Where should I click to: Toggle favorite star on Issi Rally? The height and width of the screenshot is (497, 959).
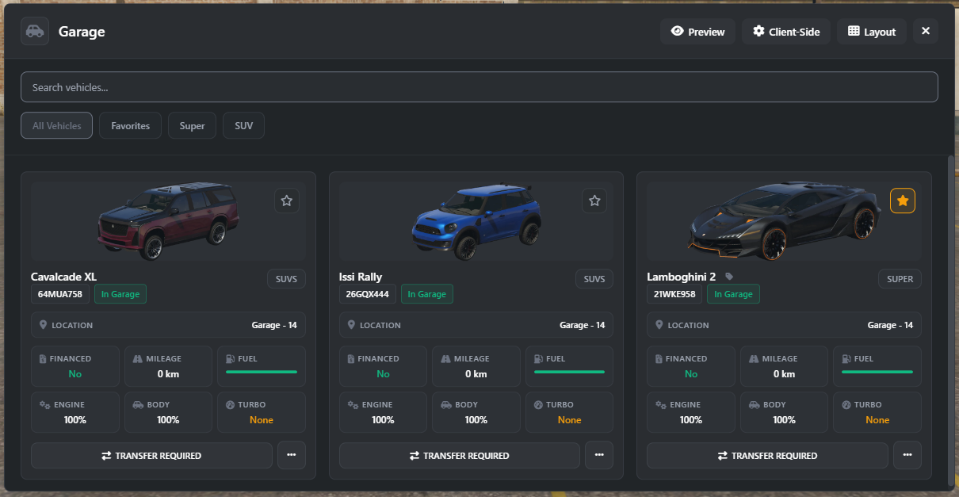pyautogui.click(x=594, y=201)
